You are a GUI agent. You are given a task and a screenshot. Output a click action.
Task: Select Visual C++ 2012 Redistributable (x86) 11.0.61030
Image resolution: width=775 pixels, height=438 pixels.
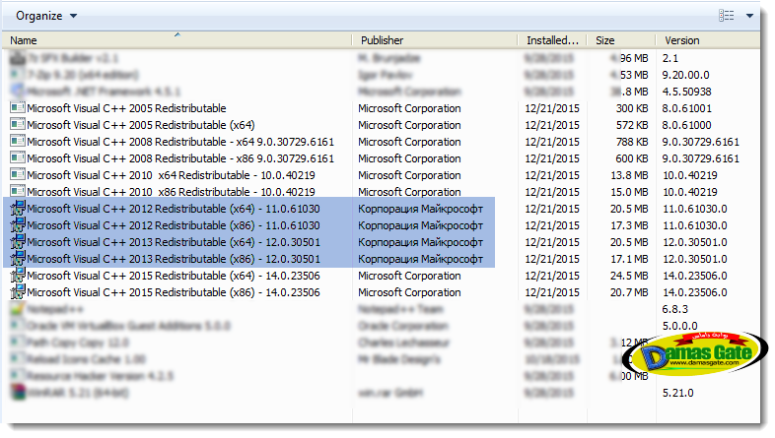(174, 225)
